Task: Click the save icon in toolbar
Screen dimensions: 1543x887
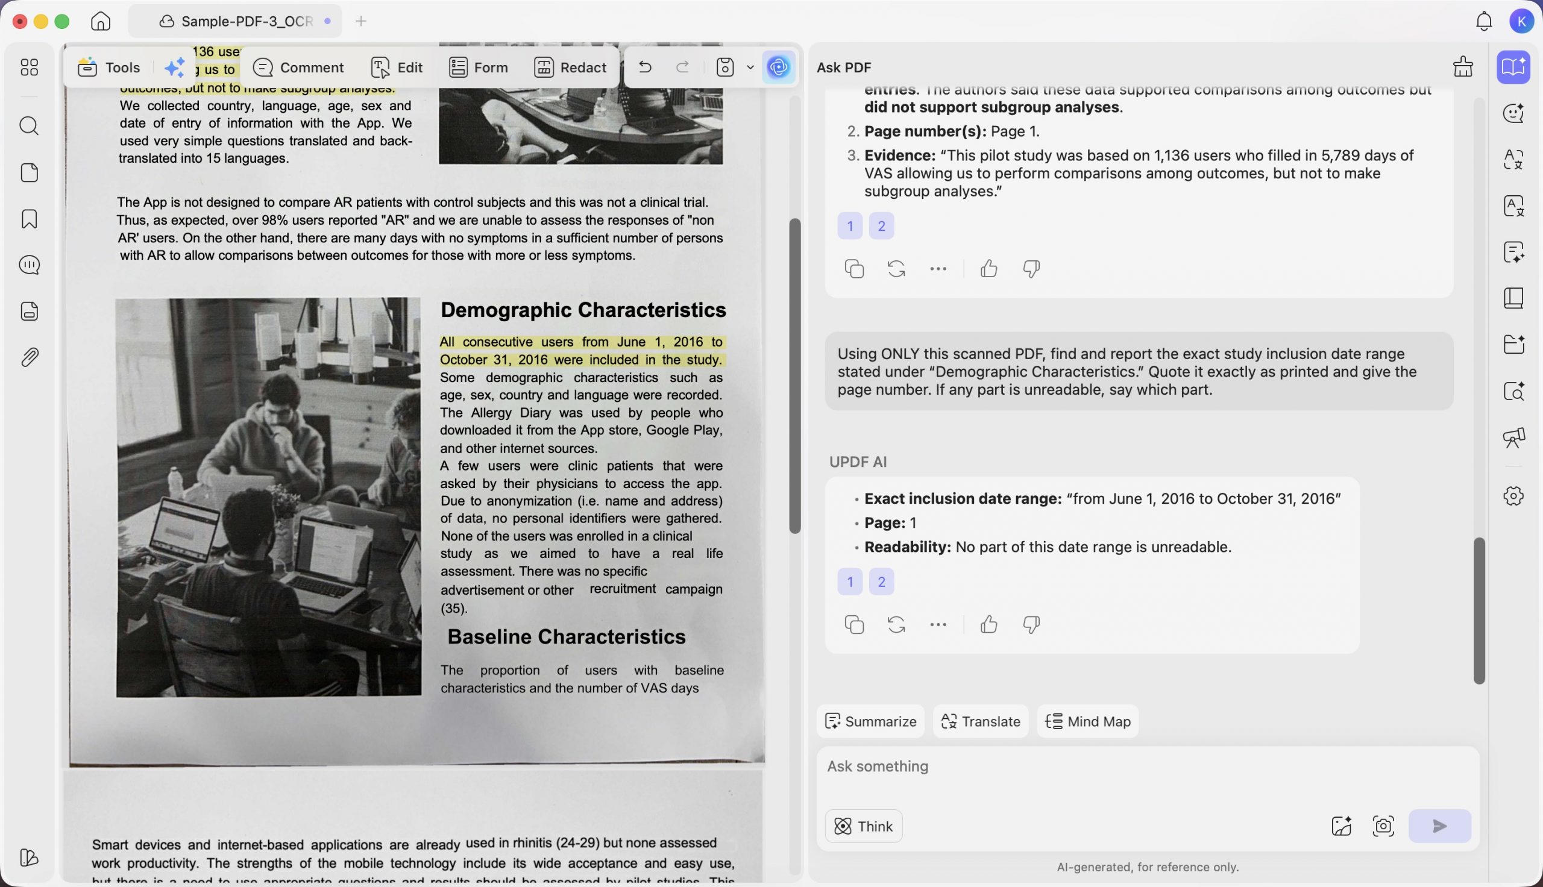Action: point(725,67)
